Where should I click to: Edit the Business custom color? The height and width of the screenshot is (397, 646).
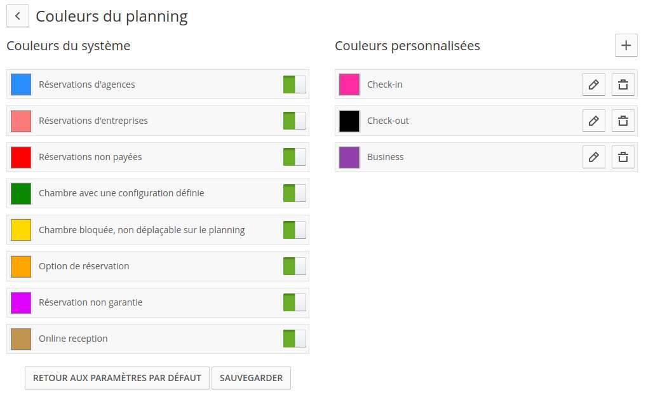click(x=594, y=157)
